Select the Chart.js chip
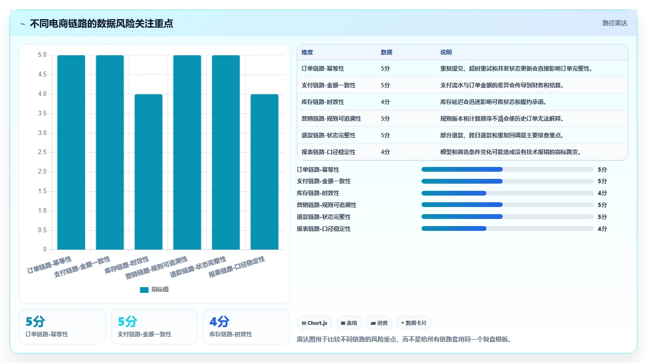 pos(314,323)
